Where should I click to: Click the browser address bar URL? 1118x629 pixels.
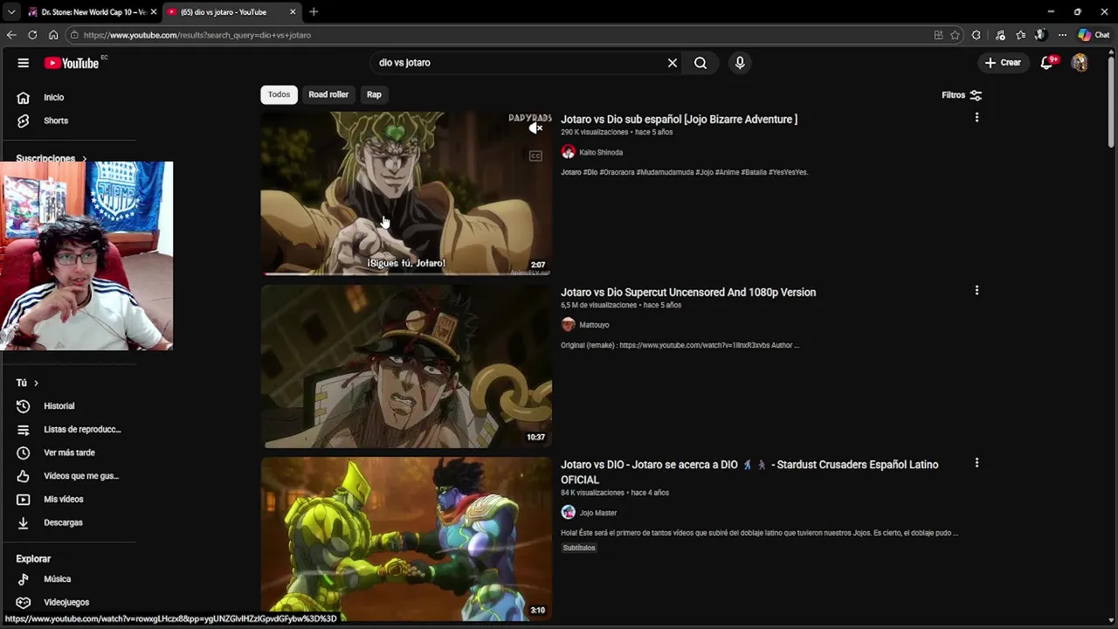tap(197, 35)
